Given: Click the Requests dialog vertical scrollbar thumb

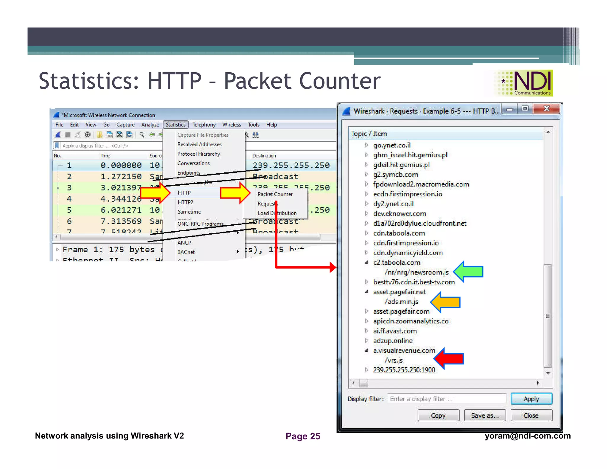Looking at the screenshot, I should click(x=548, y=316).
